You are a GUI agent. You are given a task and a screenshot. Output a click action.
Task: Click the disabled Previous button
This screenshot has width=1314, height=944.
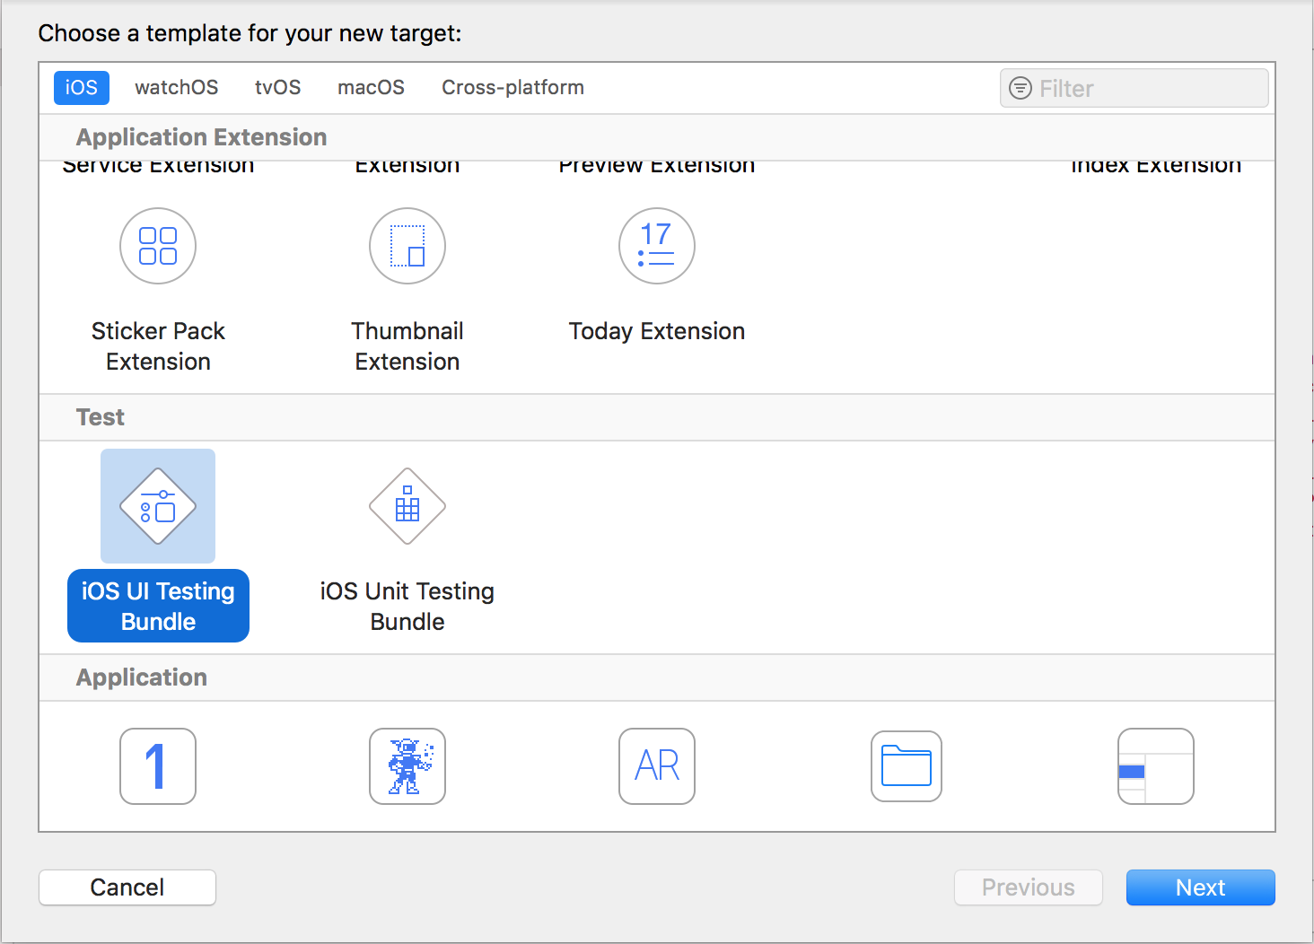(1028, 887)
